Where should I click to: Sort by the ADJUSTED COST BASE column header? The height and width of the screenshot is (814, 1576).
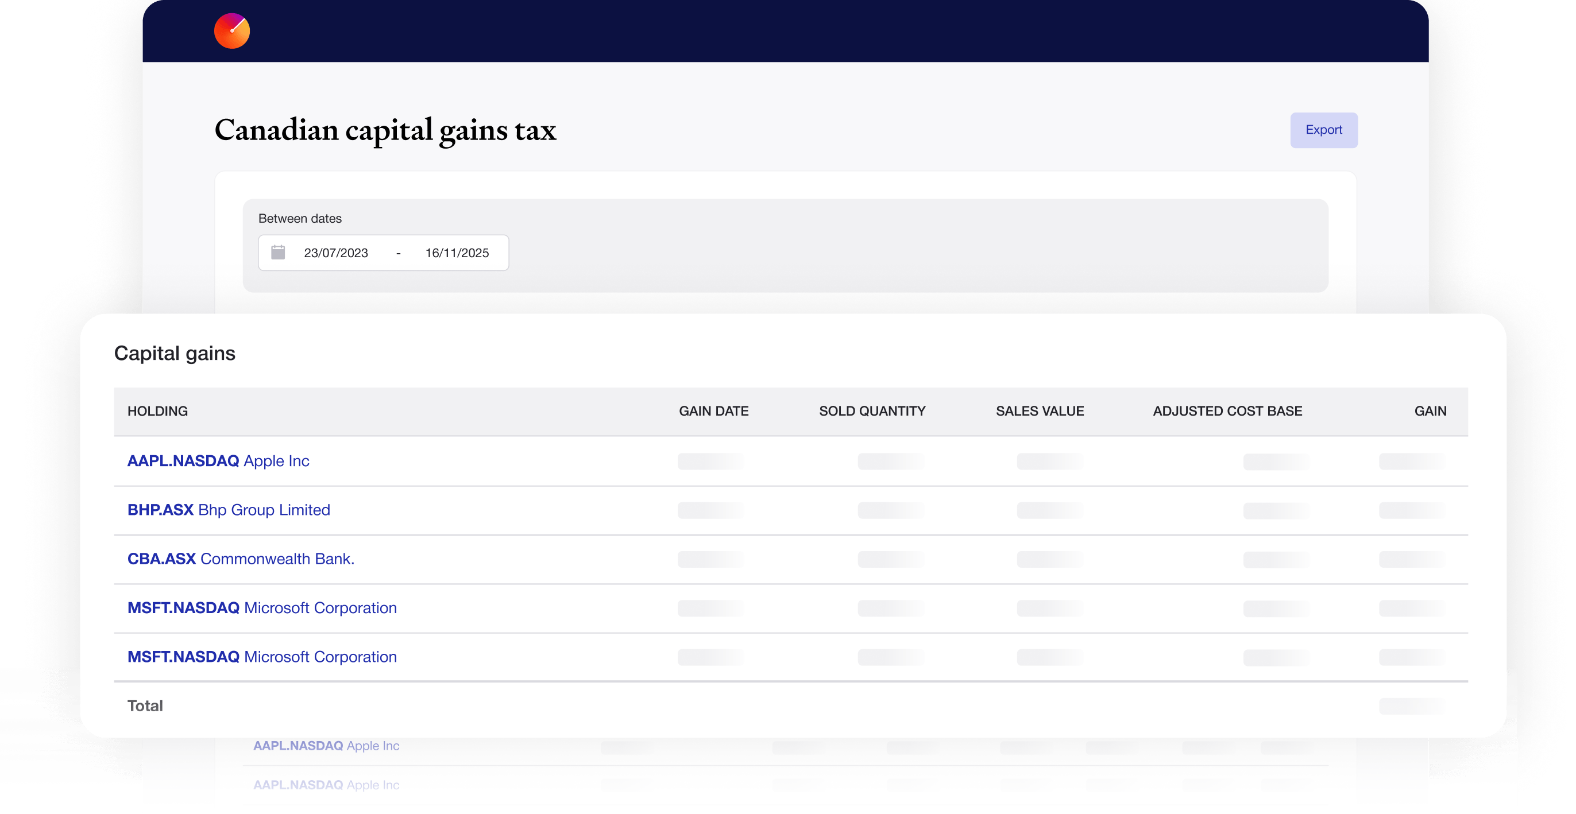pyautogui.click(x=1227, y=410)
